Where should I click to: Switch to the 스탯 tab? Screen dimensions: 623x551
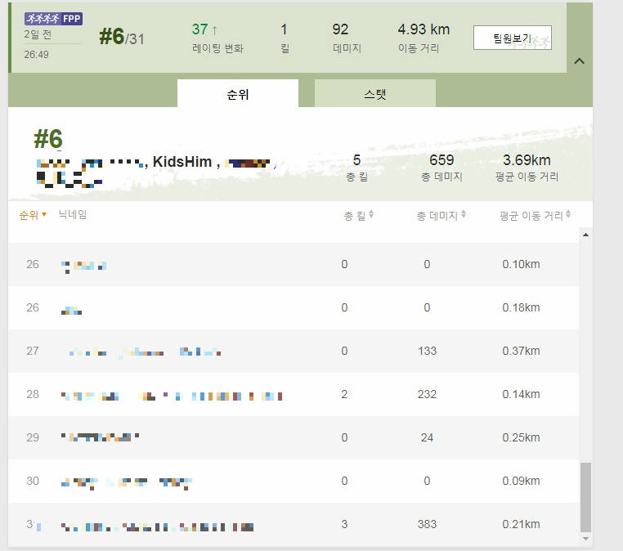(375, 94)
